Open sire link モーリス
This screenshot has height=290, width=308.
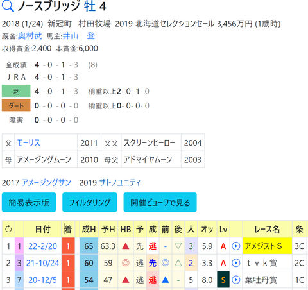(28, 142)
